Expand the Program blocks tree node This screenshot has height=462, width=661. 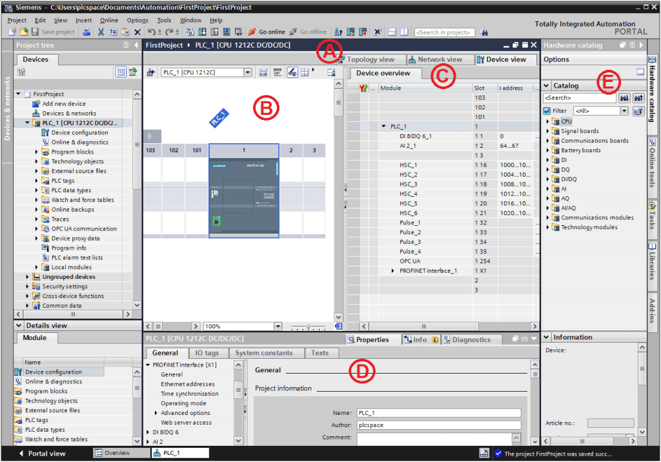click(37, 152)
